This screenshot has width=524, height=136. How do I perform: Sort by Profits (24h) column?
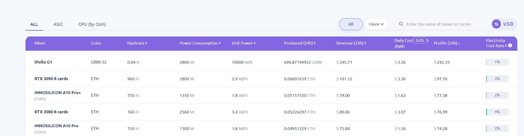click(447, 43)
